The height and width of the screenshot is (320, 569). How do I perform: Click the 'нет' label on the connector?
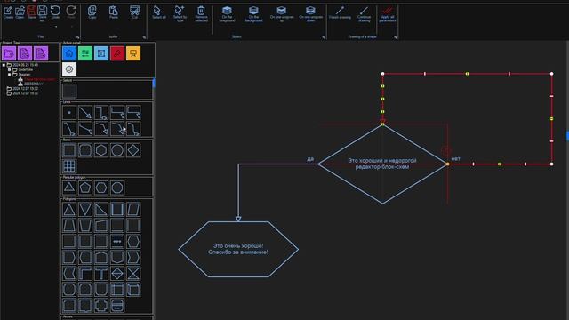pyautogui.click(x=456, y=159)
